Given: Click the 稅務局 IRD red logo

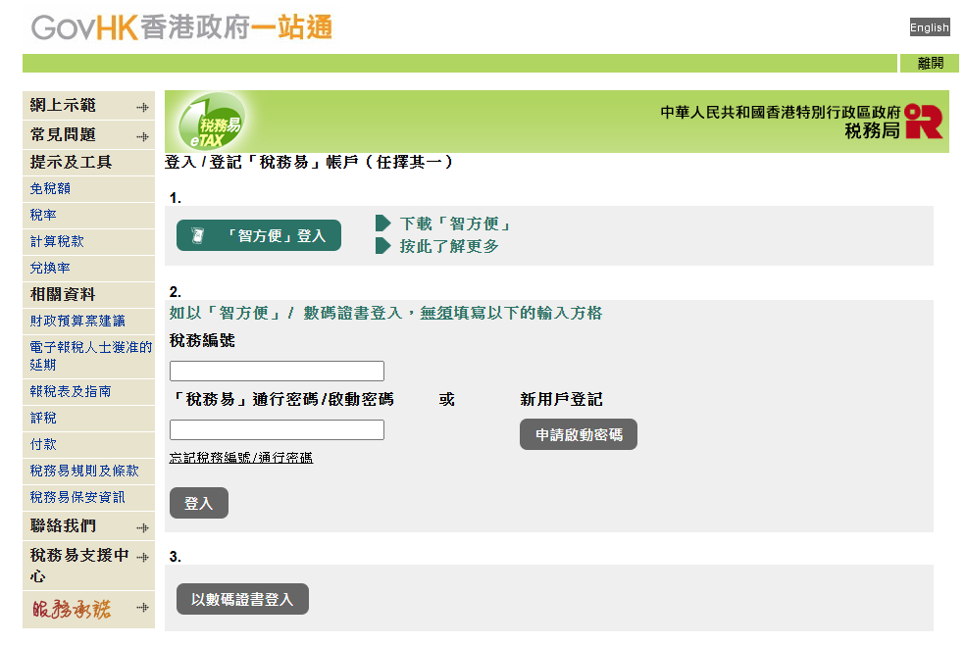Looking at the screenshot, I should coord(923,122).
